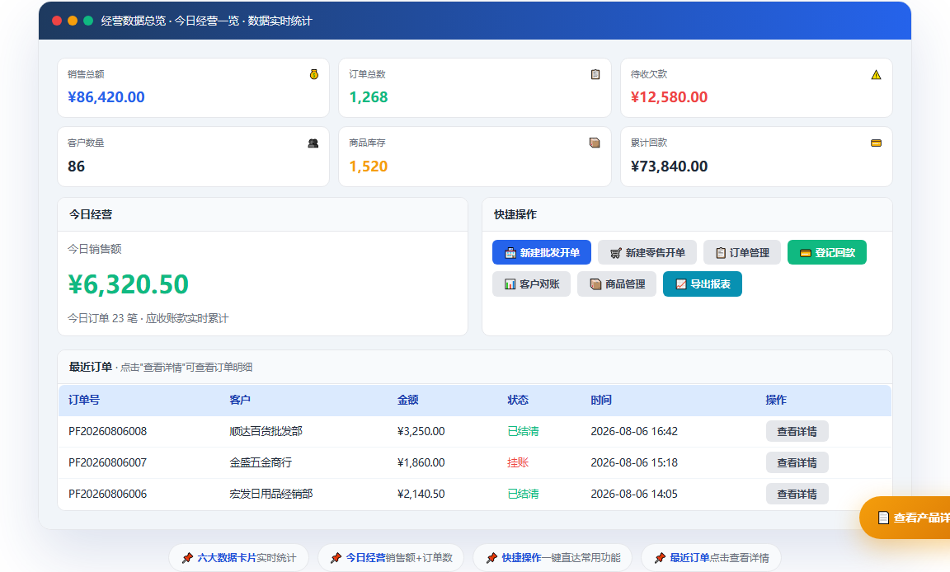Create a new wholesale order with 新建批发开单

pyautogui.click(x=542, y=252)
